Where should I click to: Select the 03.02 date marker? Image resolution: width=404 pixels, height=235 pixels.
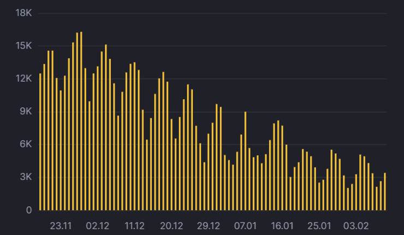[x=357, y=226]
